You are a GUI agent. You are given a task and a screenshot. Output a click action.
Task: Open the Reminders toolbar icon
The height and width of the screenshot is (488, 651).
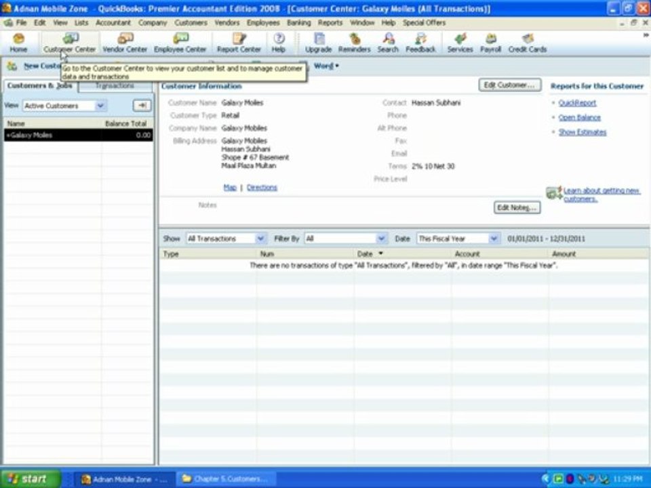pos(354,43)
